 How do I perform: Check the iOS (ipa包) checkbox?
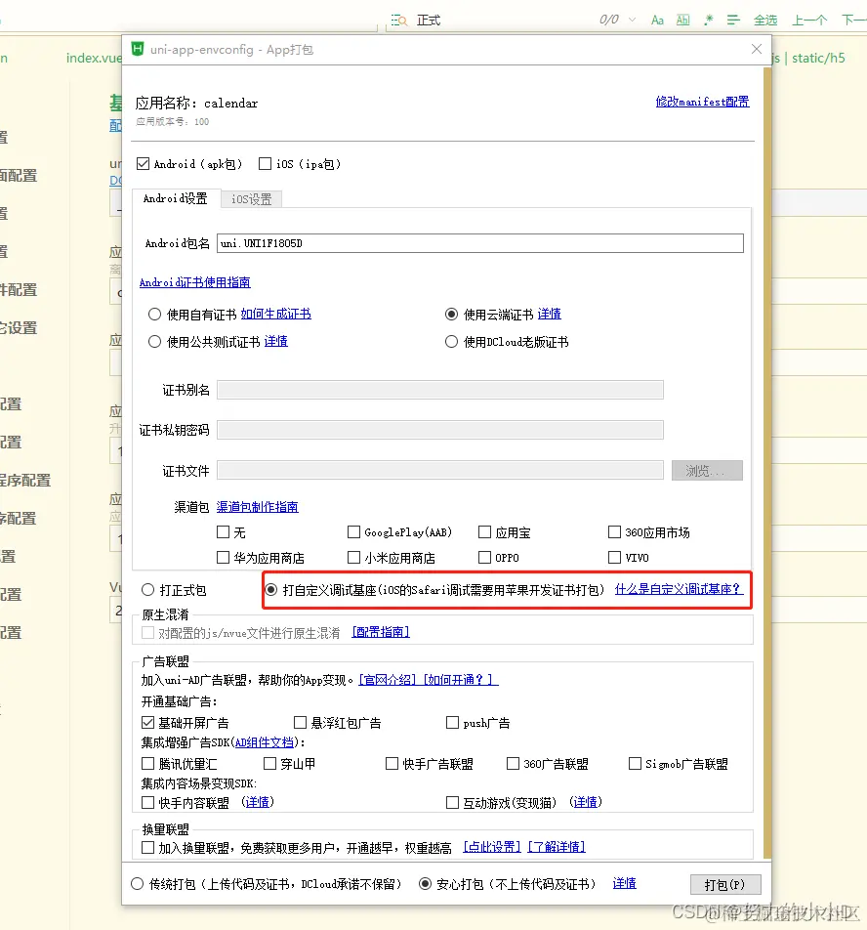point(265,164)
